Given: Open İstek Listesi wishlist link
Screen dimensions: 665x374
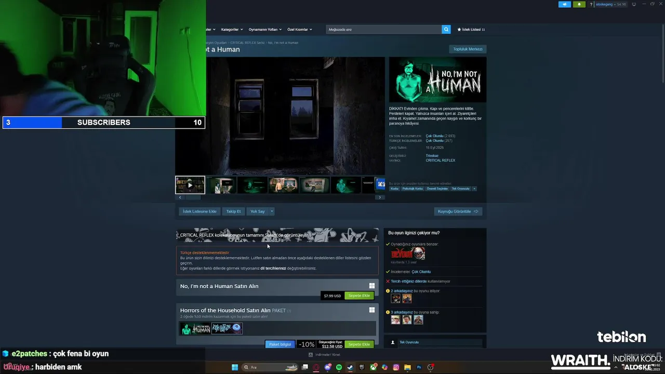Looking at the screenshot, I should tap(471, 30).
